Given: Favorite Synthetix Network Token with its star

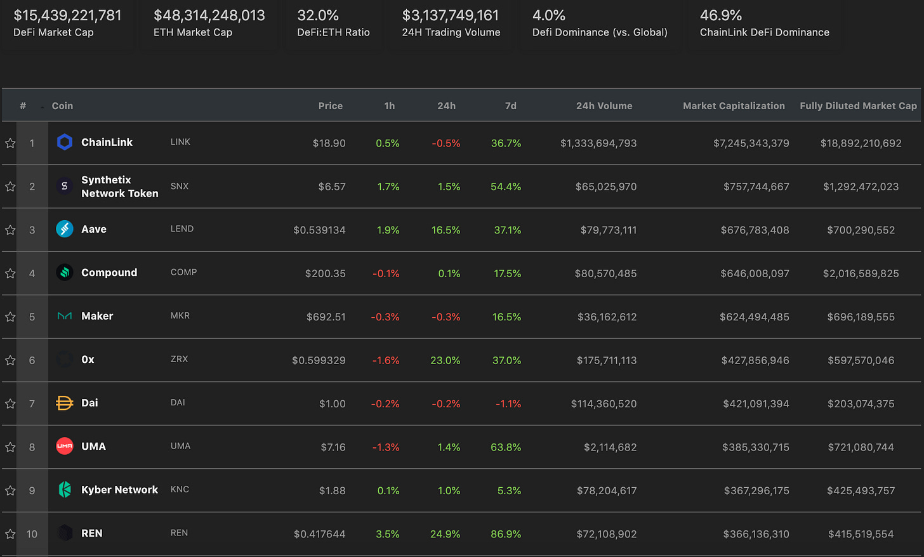Looking at the screenshot, I should click(x=10, y=187).
